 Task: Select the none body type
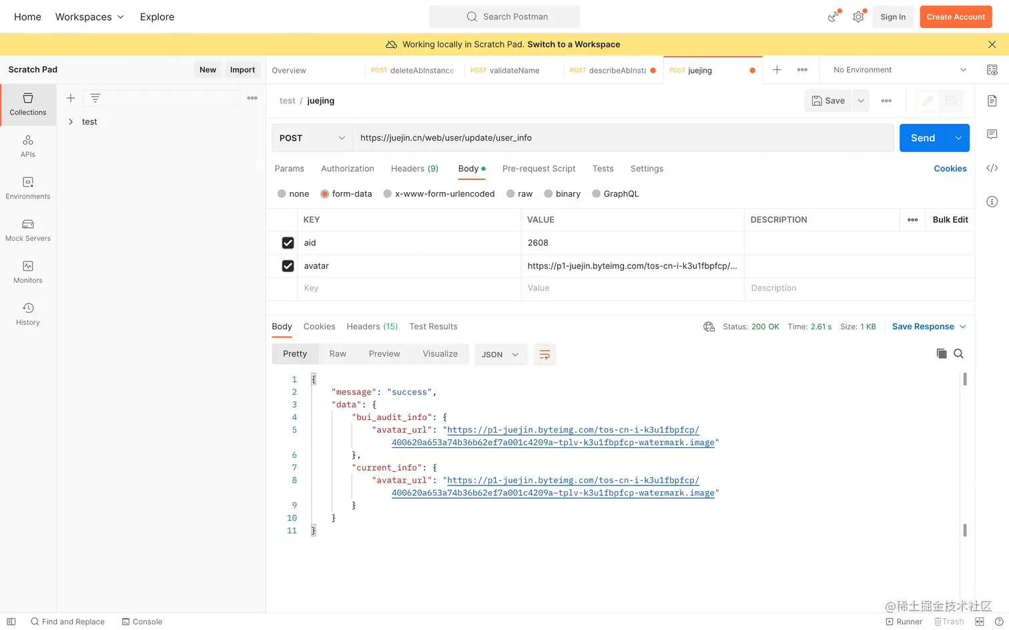pyautogui.click(x=282, y=194)
